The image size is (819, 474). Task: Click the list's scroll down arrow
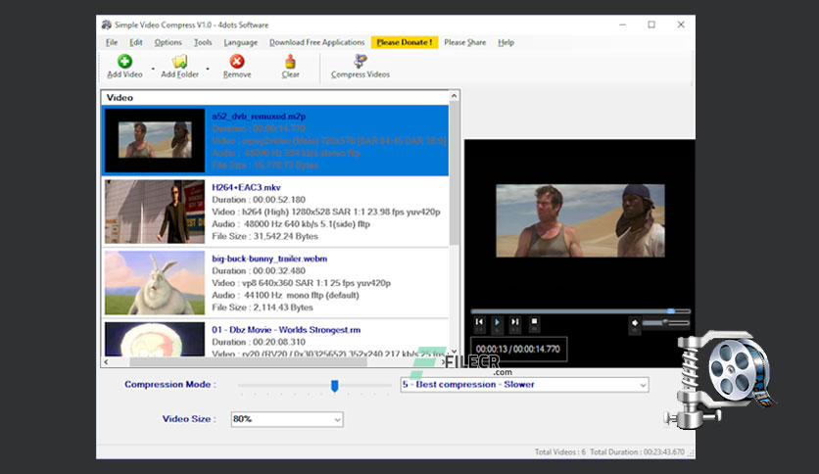pos(454,352)
